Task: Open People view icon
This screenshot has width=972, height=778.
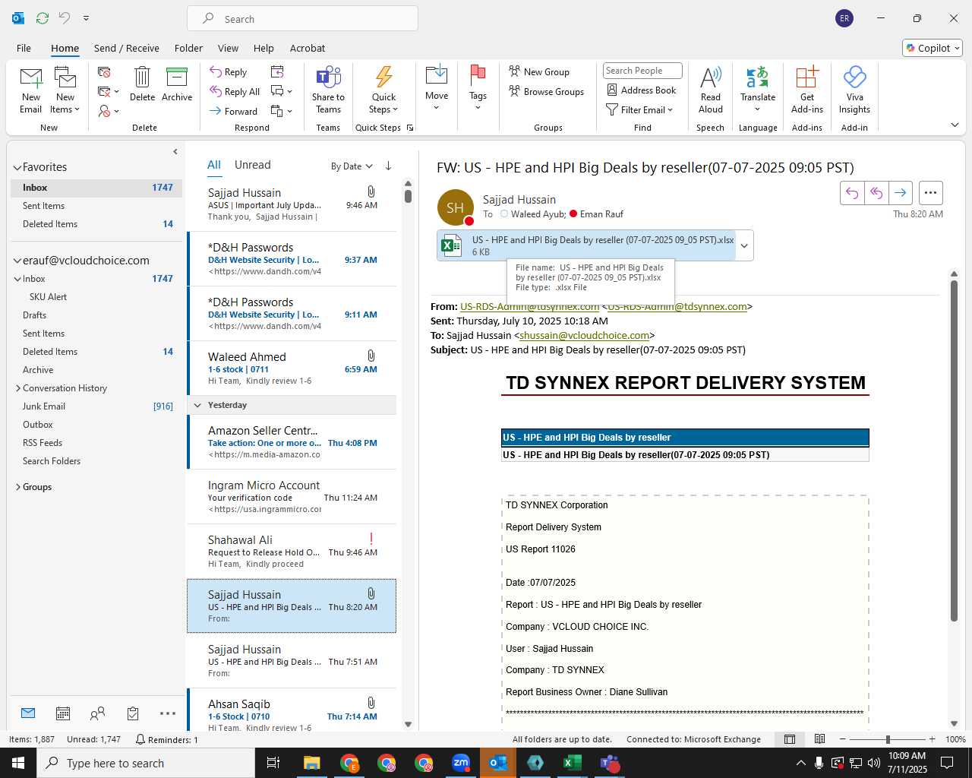Action: pyautogui.click(x=97, y=713)
